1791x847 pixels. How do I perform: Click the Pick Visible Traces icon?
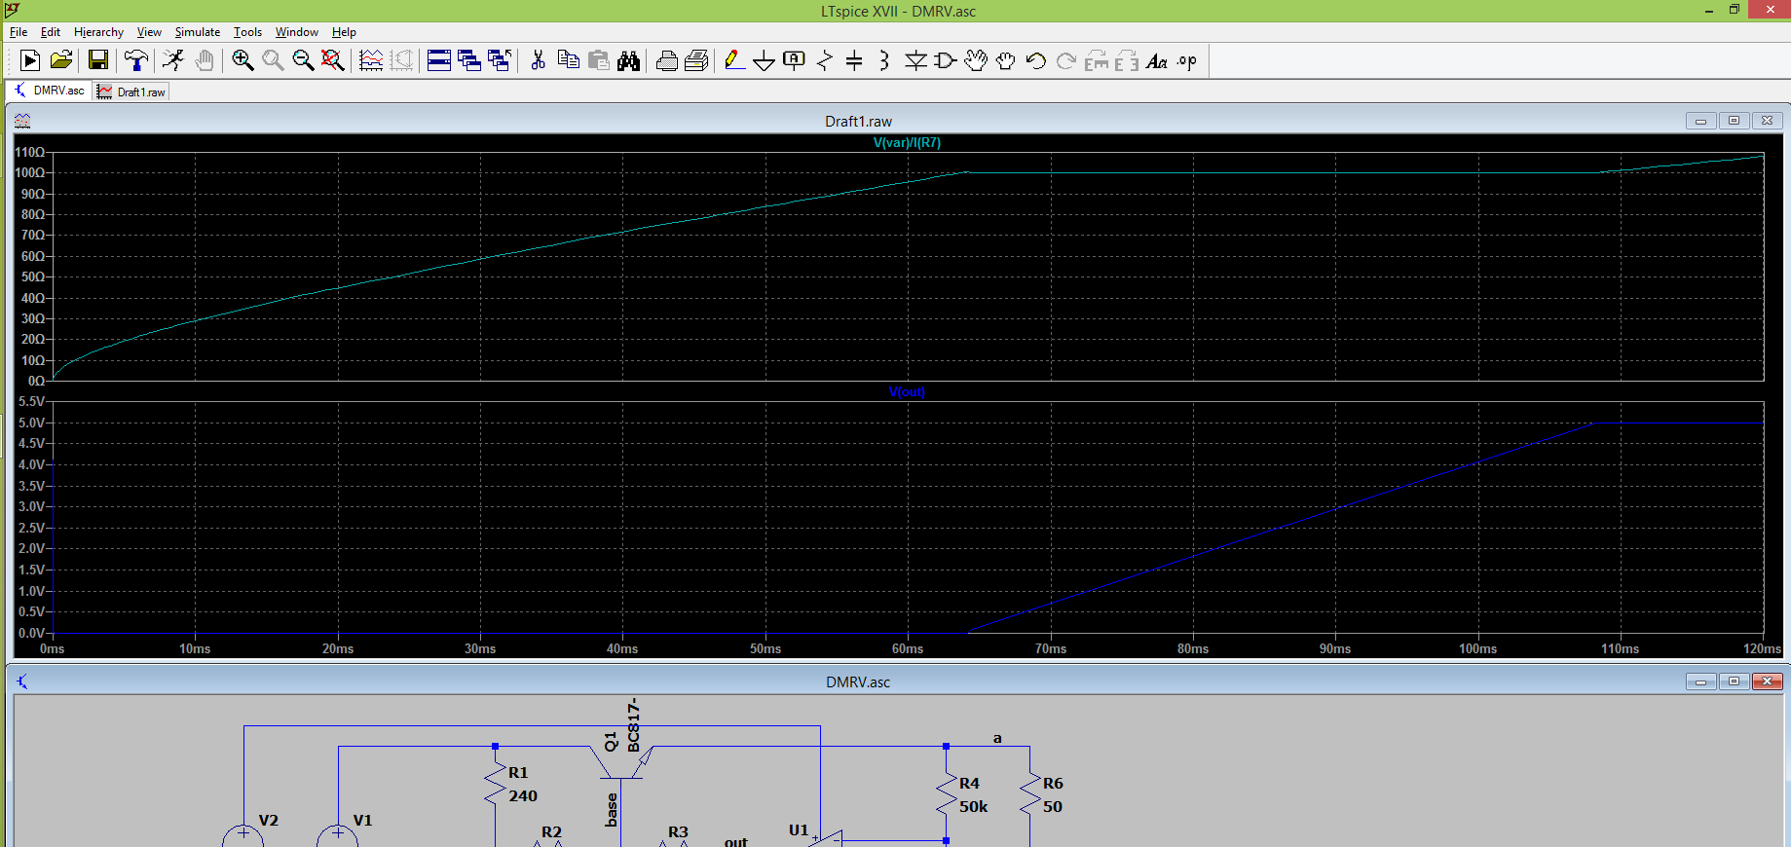point(371,60)
